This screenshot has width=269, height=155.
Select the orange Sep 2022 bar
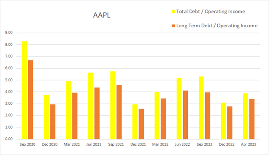[208, 116]
